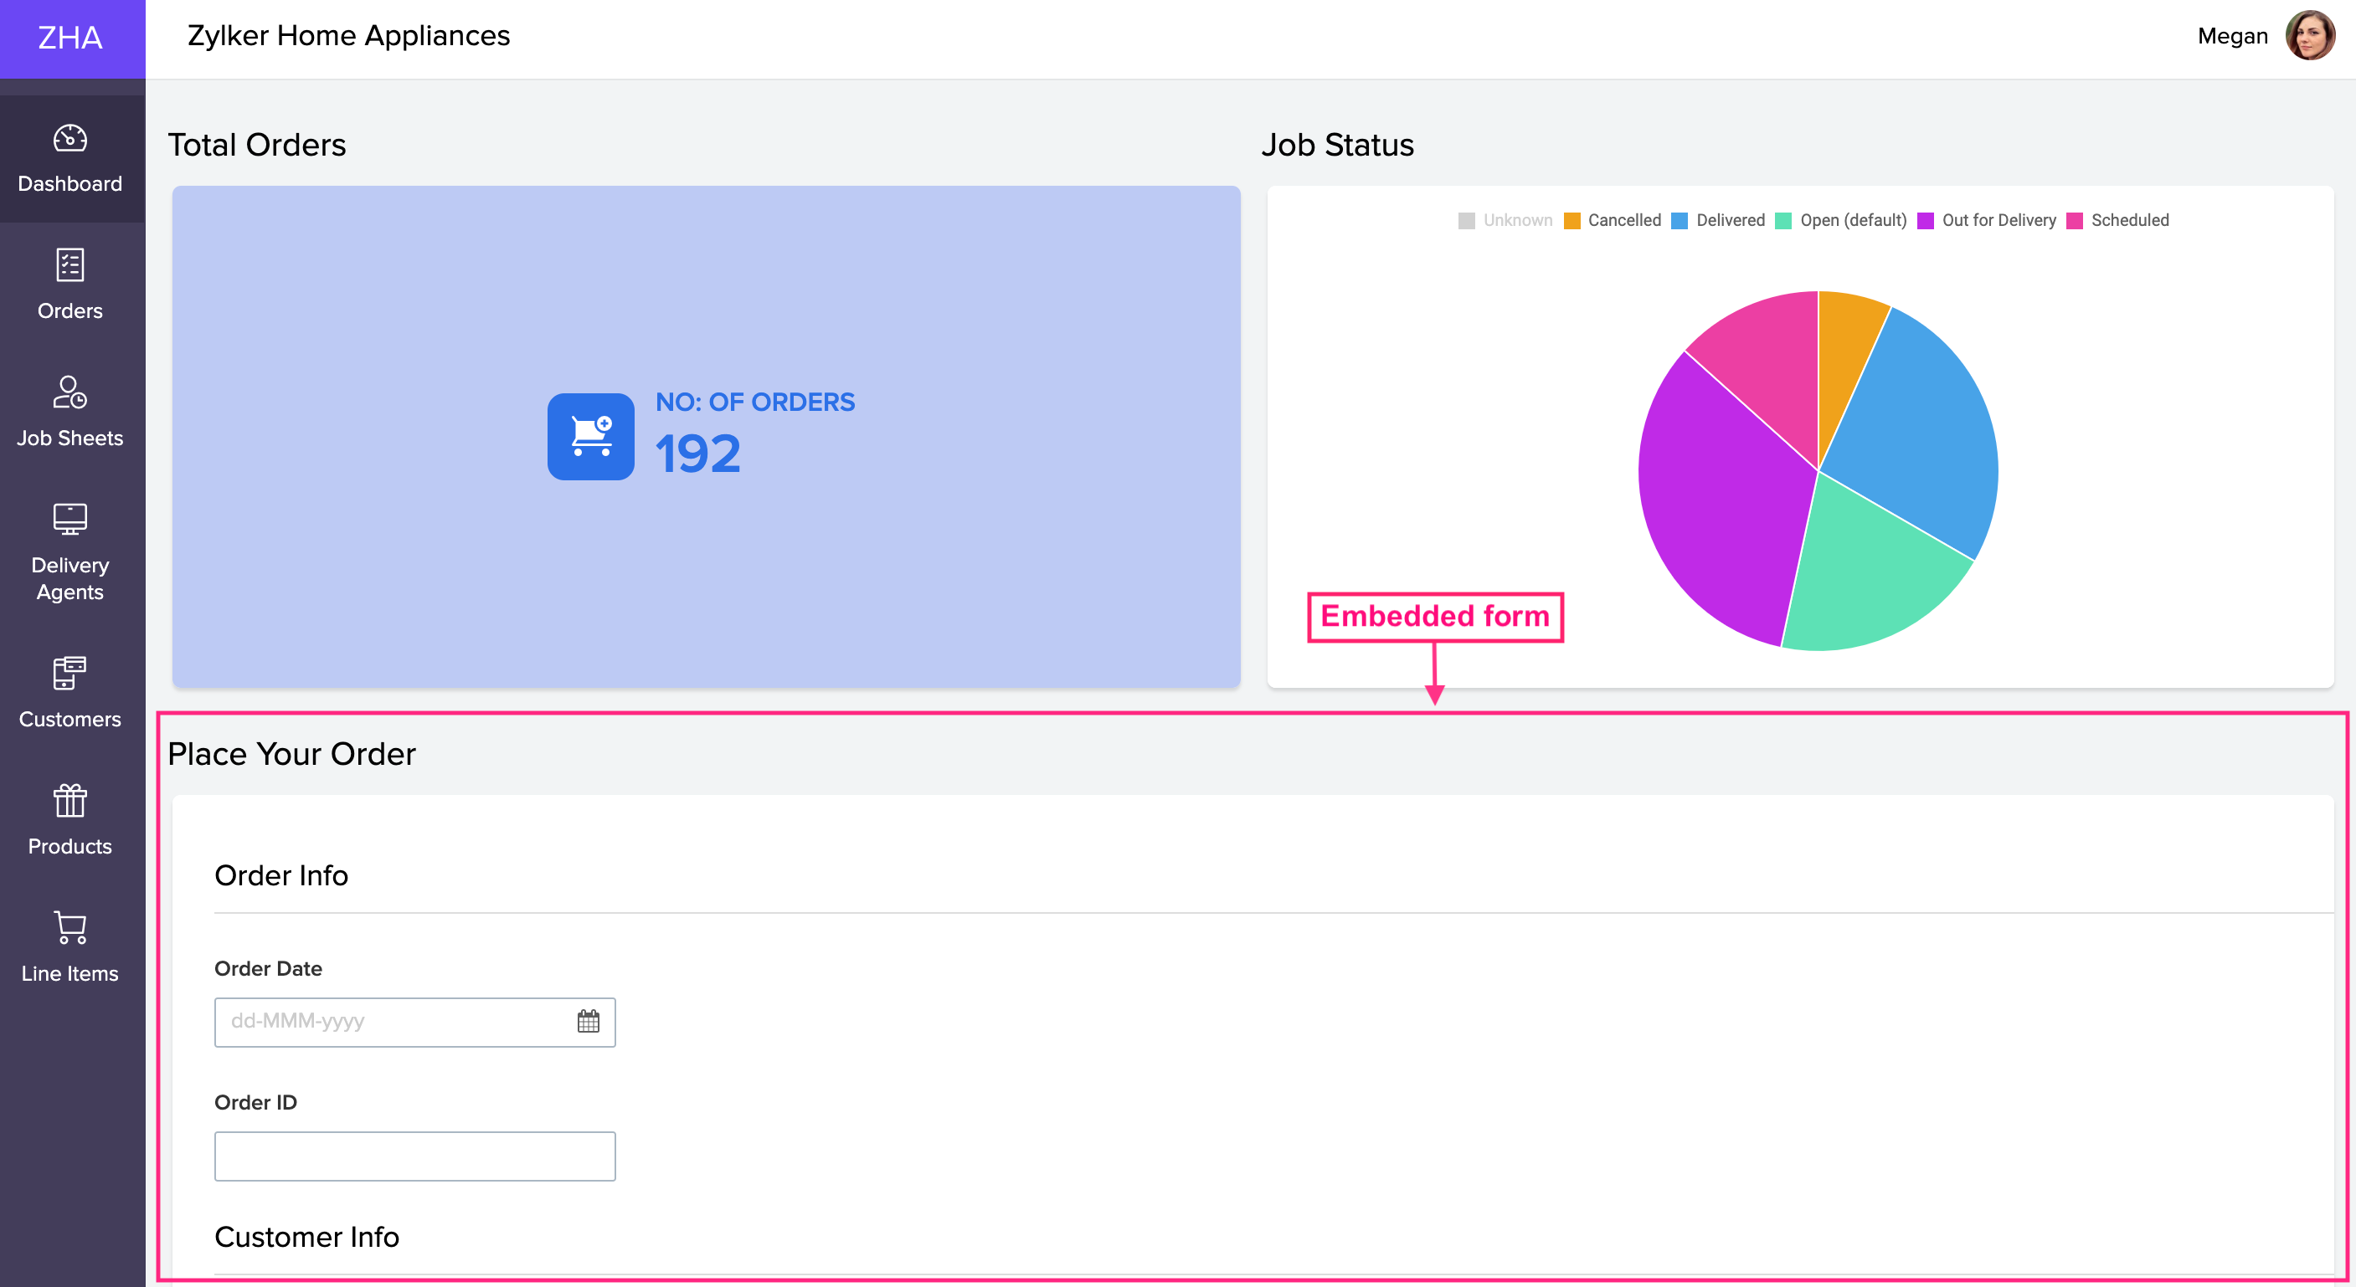Screen dimensions: 2356x1287
Task: Click the Order ID input field
Action: (414, 1156)
